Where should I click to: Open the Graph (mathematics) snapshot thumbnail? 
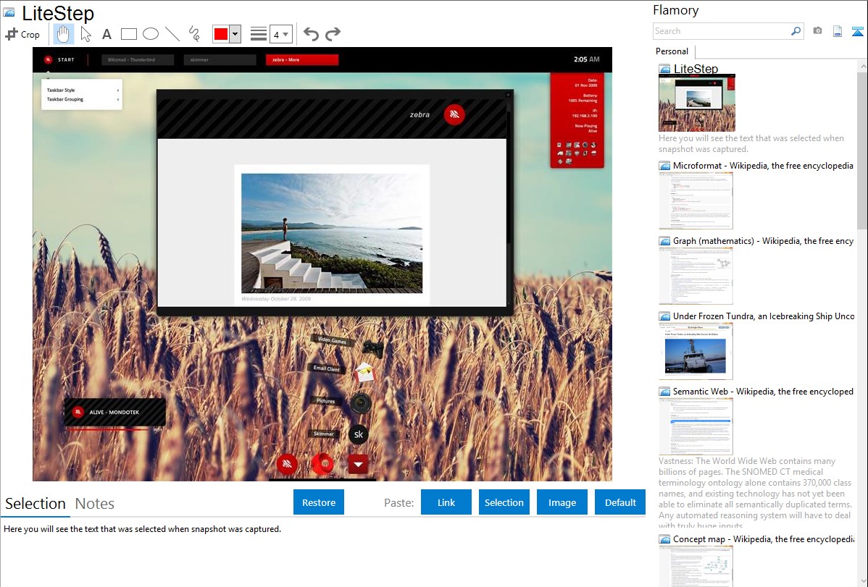coord(696,276)
